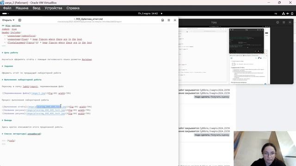Click the Процесс выполнения лабораторной работы line

[25, 100]
